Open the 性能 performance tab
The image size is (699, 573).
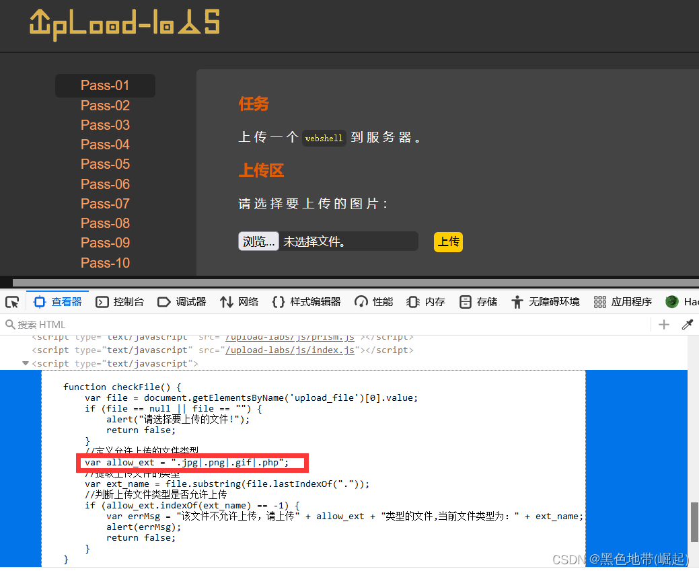pos(374,302)
